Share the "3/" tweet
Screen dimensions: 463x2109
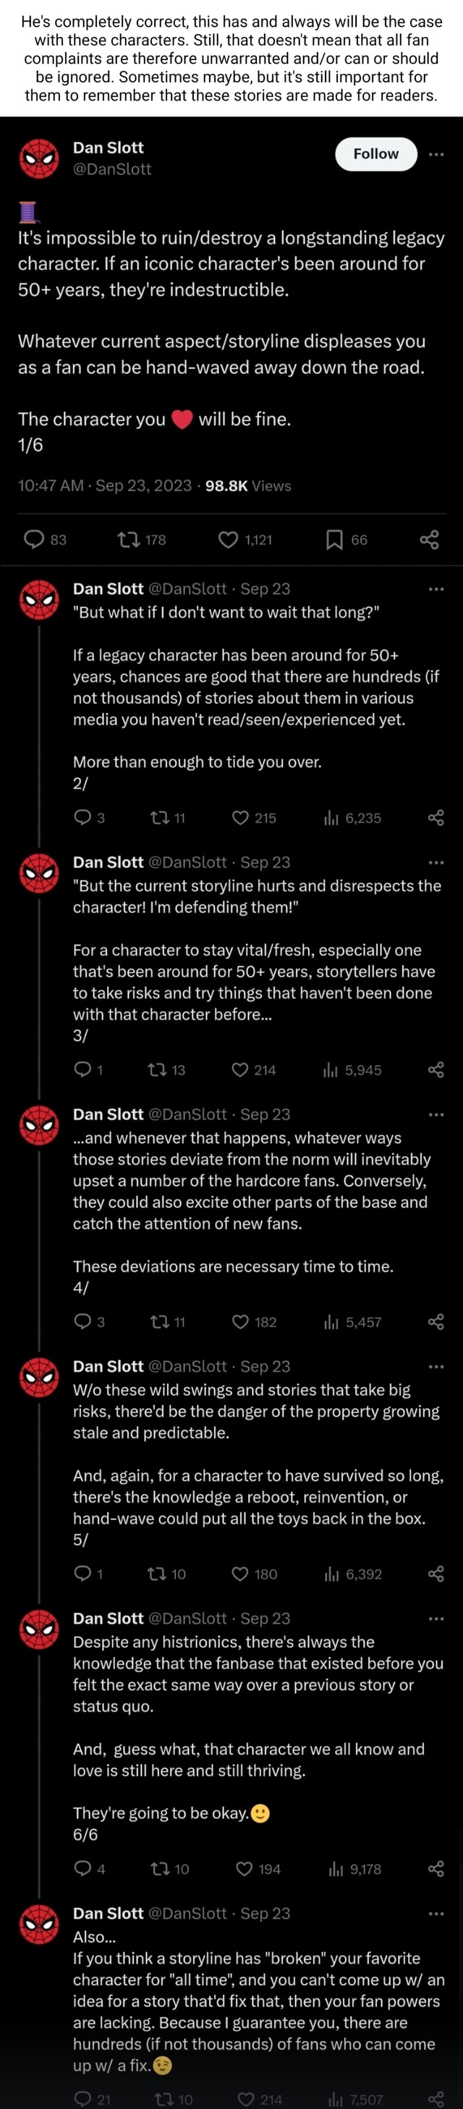pos(436,1069)
